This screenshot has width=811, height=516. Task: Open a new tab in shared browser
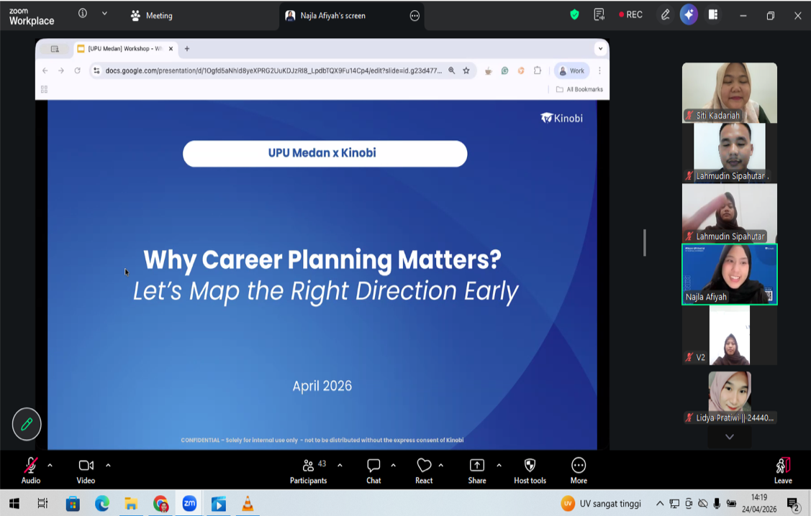(186, 49)
